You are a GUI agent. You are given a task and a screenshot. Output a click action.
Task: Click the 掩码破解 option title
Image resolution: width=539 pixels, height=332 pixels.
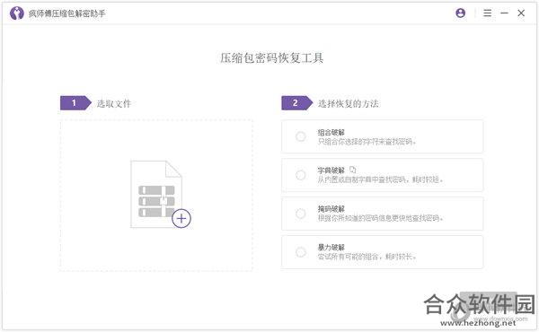click(331, 209)
